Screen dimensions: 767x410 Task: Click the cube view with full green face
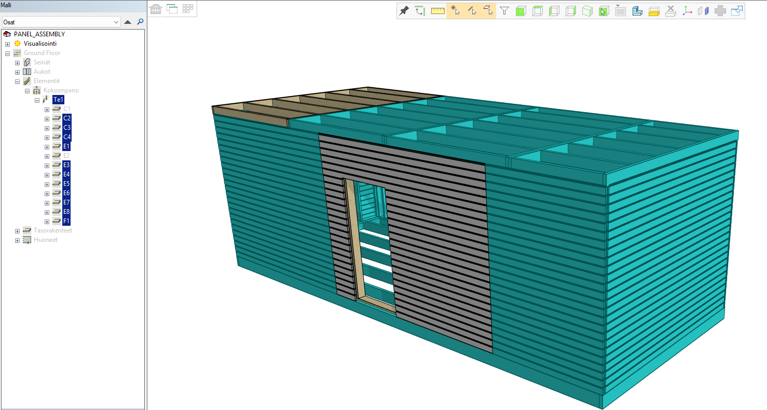click(521, 11)
